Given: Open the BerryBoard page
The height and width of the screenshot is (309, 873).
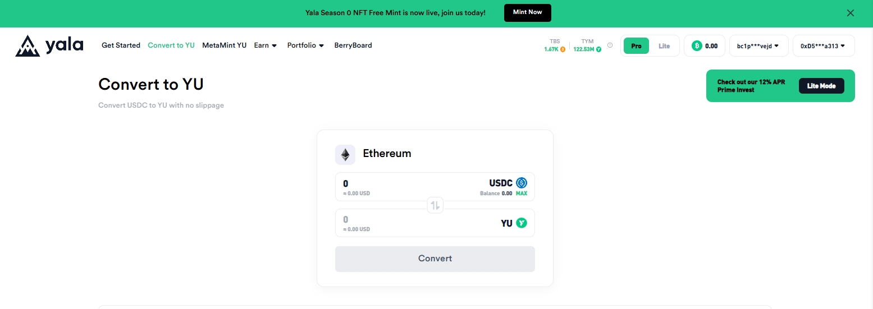Looking at the screenshot, I should click(353, 45).
